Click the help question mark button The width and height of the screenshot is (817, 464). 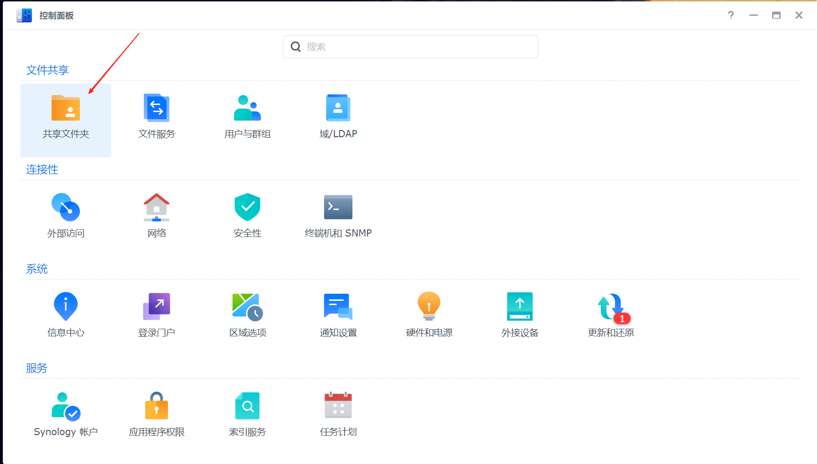tap(731, 15)
